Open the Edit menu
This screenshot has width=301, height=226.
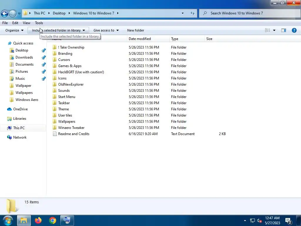(15, 23)
